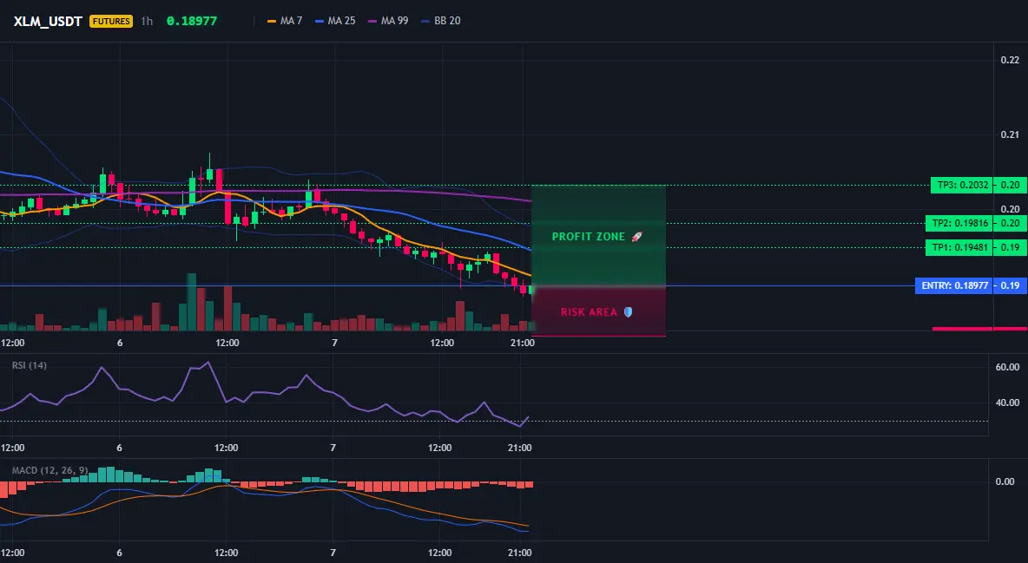The image size is (1028, 563).
Task: Click the rocket icon beside PROFIT ZONE
Action: pyautogui.click(x=636, y=237)
